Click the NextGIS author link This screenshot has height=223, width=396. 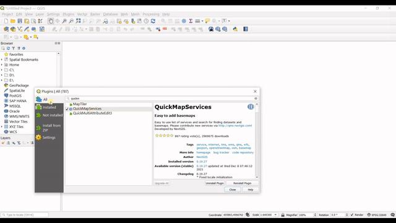[x=202, y=157]
